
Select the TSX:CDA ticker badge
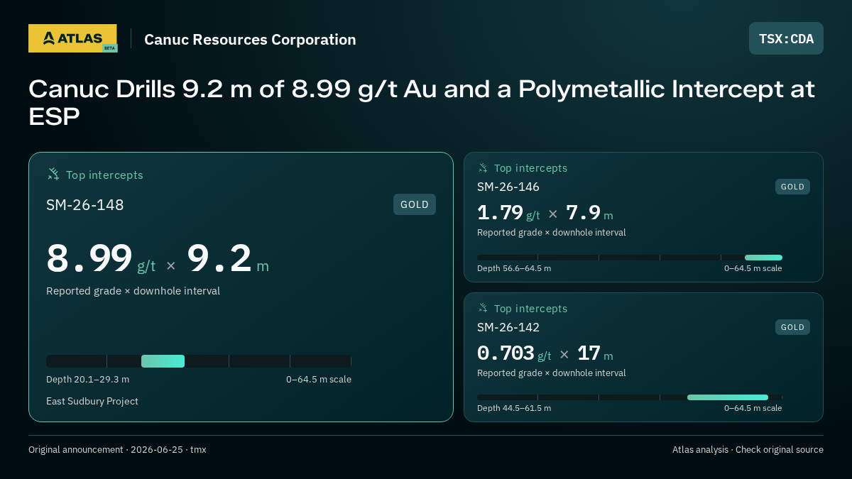pos(786,38)
